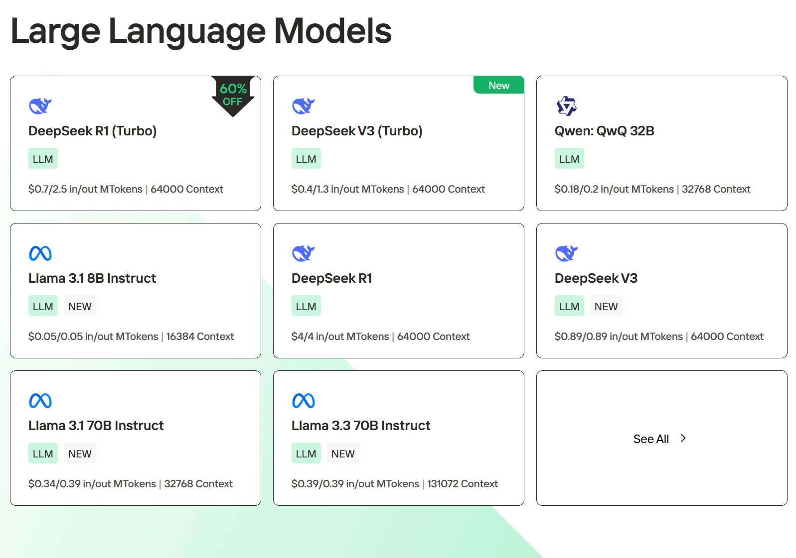Click the $4/4 in/out MTokens pricing text
Screen dimensions: 796x558
click(x=340, y=336)
